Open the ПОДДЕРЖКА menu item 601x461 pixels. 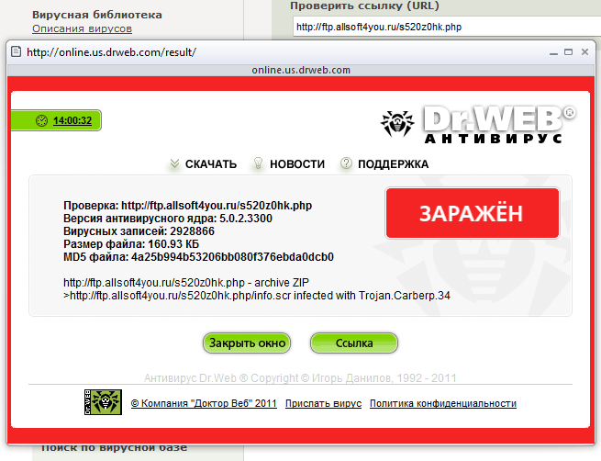pyautogui.click(x=394, y=164)
